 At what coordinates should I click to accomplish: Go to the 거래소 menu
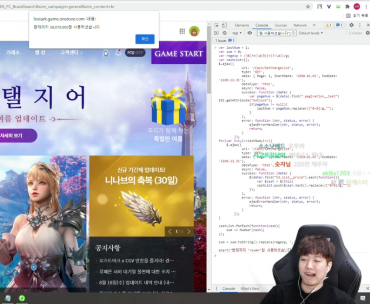13,52
